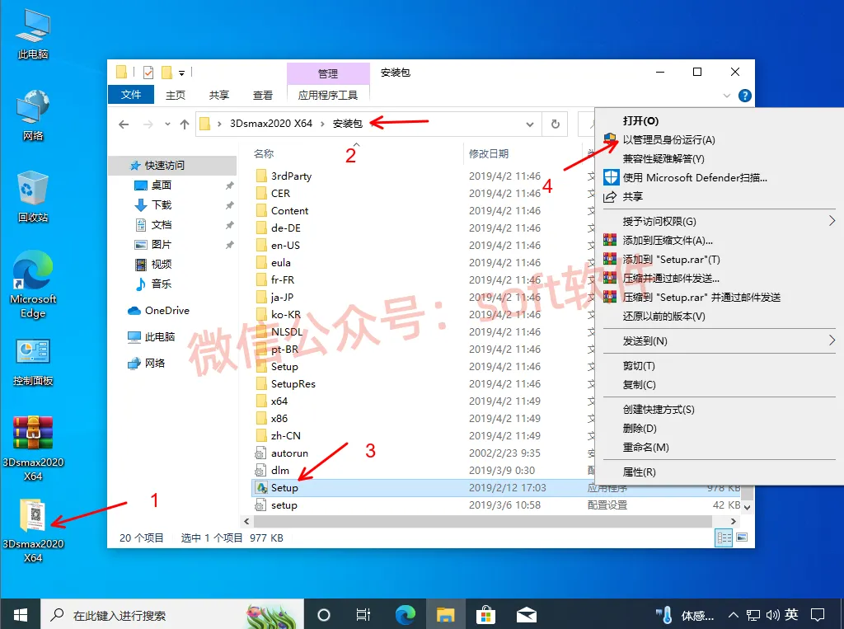This screenshot has height=629, width=844.
Task: Open Task View on taskbar
Action: point(363,614)
